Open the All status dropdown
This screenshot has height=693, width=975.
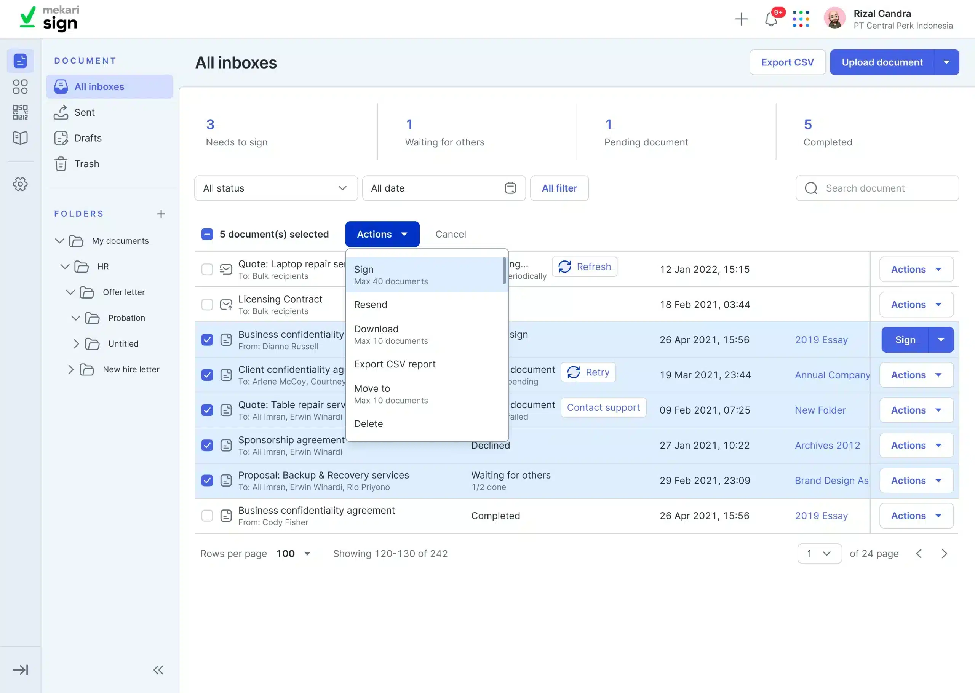coord(276,188)
